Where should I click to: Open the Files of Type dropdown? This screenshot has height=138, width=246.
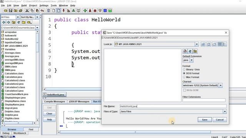coord(224,112)
